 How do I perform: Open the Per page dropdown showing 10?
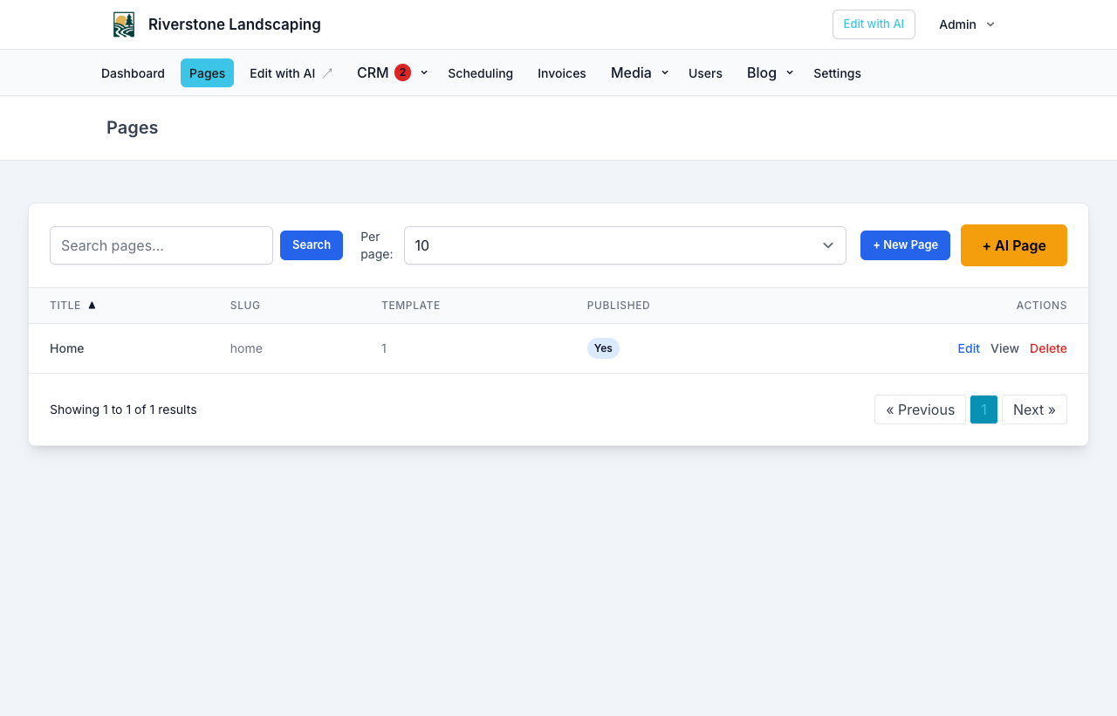tap(625, 245)
